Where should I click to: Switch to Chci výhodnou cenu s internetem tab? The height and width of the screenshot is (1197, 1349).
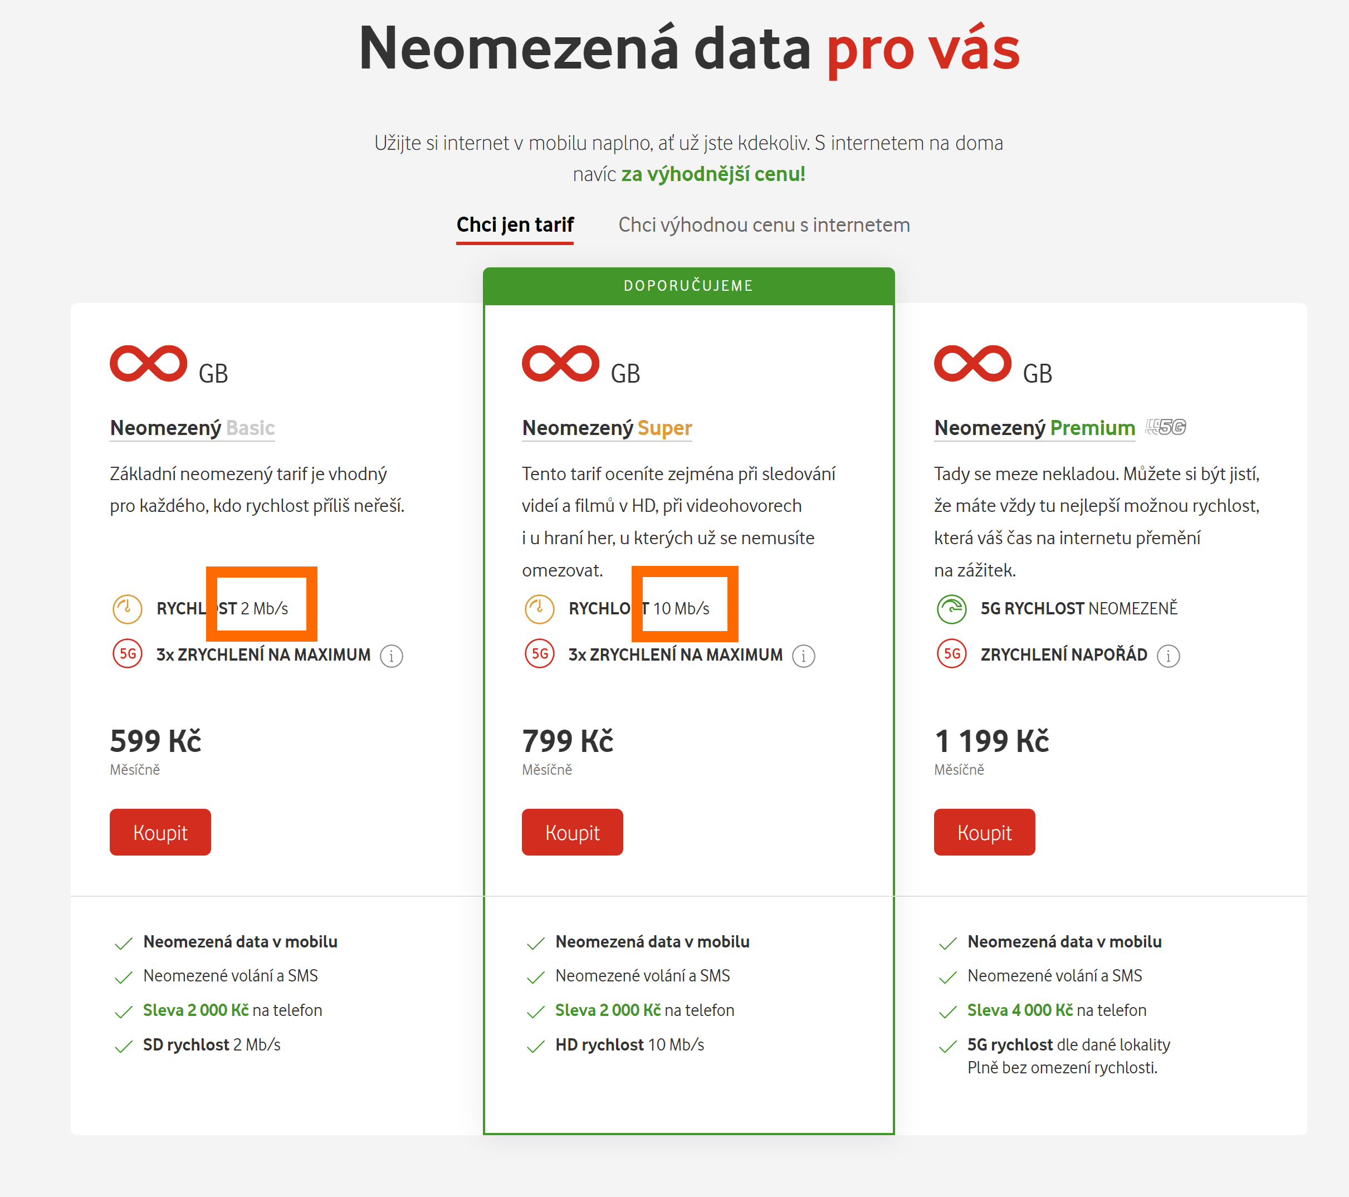click(x=764, y=225)
